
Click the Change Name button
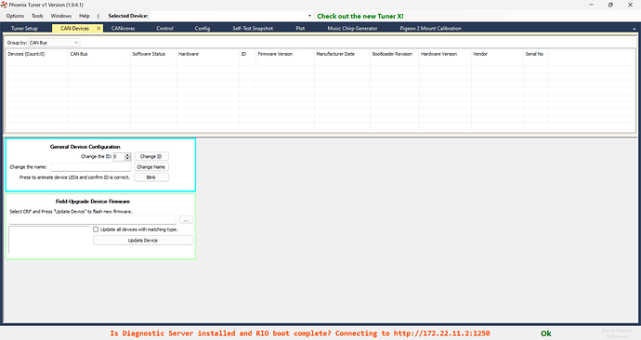coord(151,166)
